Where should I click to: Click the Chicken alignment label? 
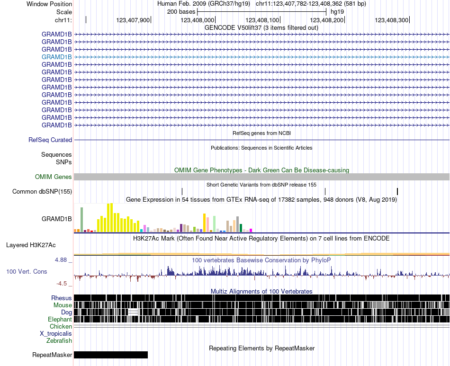61,327
